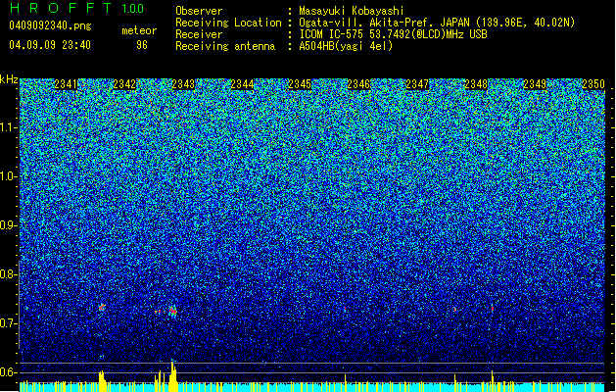The image size is (616, 392).
Task: Click the 2344 time marker
Action: click(242, 84)
